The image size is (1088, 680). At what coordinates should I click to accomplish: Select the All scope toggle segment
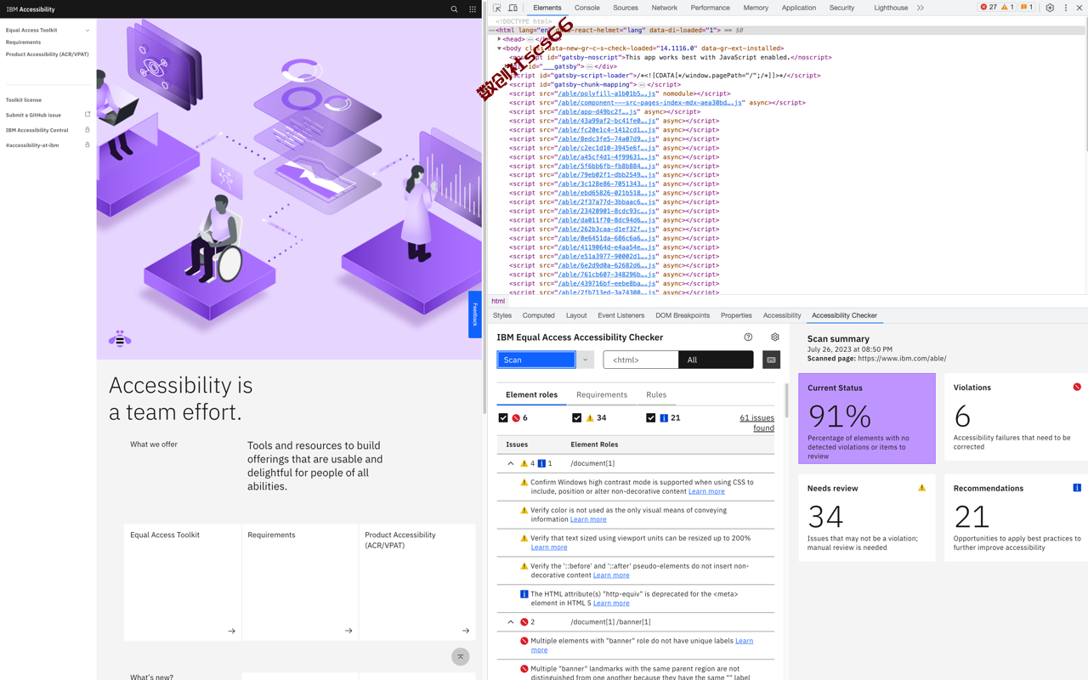coord(716,360)
